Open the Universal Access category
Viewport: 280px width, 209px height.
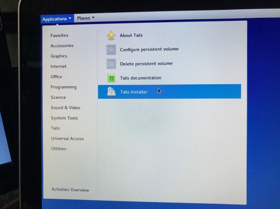tap(67, 139)
